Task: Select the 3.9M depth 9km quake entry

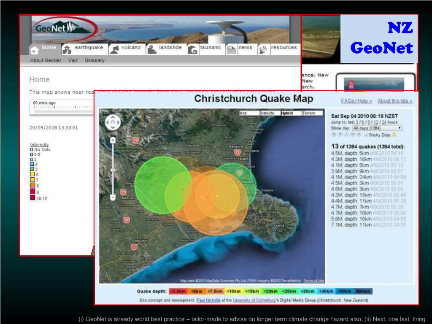Action: [368, 171]
